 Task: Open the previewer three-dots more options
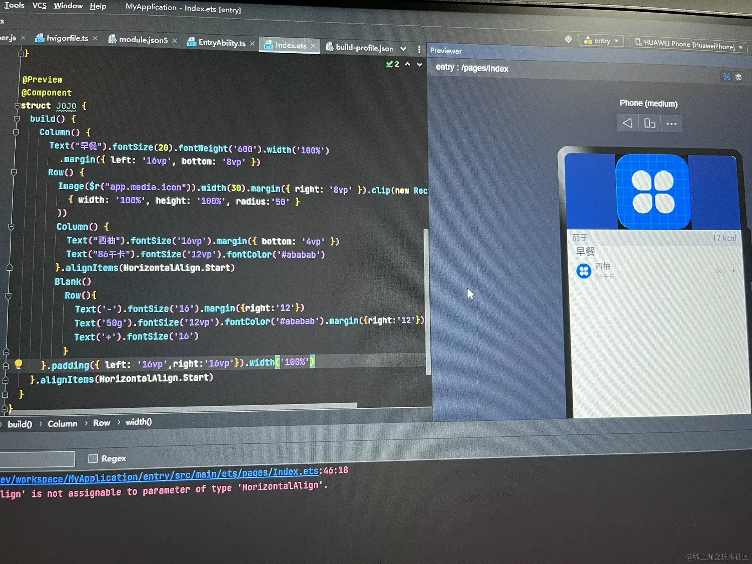pos(671,124)
